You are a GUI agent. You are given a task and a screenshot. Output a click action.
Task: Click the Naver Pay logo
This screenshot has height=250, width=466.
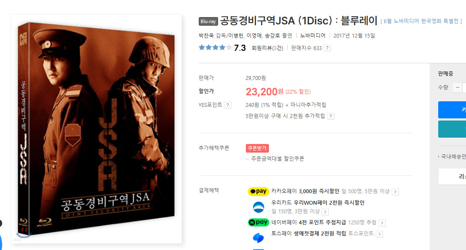(x=258, y=222)
